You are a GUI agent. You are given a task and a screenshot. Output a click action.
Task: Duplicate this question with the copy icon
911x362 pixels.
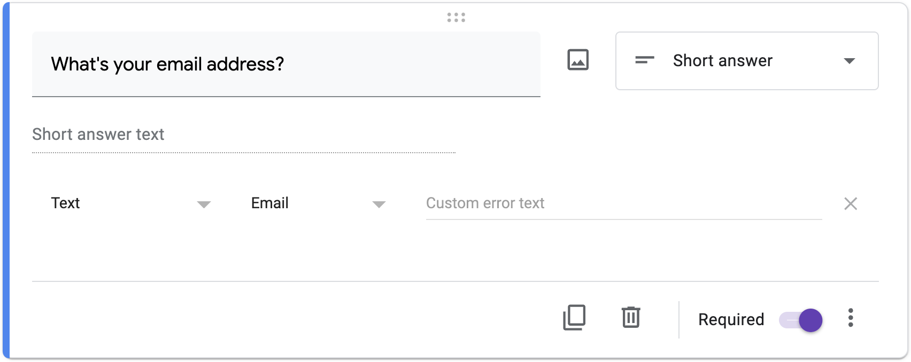[x=575, y=318]
